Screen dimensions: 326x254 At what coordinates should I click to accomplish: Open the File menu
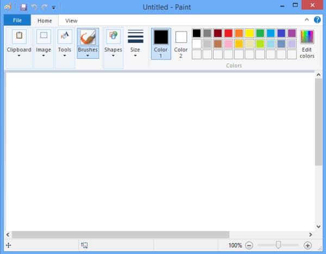tap(17, 20)
